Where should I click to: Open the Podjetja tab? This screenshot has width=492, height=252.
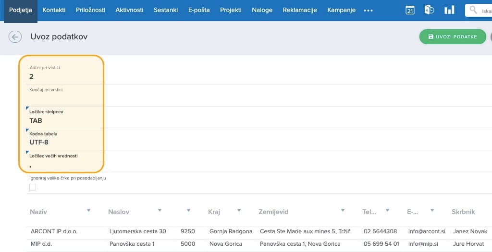click(20, 10)
